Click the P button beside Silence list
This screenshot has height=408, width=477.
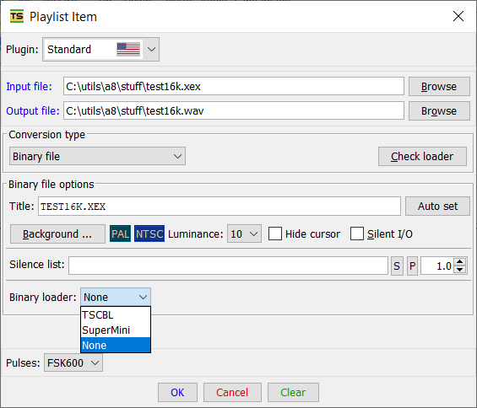tap(412, 266)
